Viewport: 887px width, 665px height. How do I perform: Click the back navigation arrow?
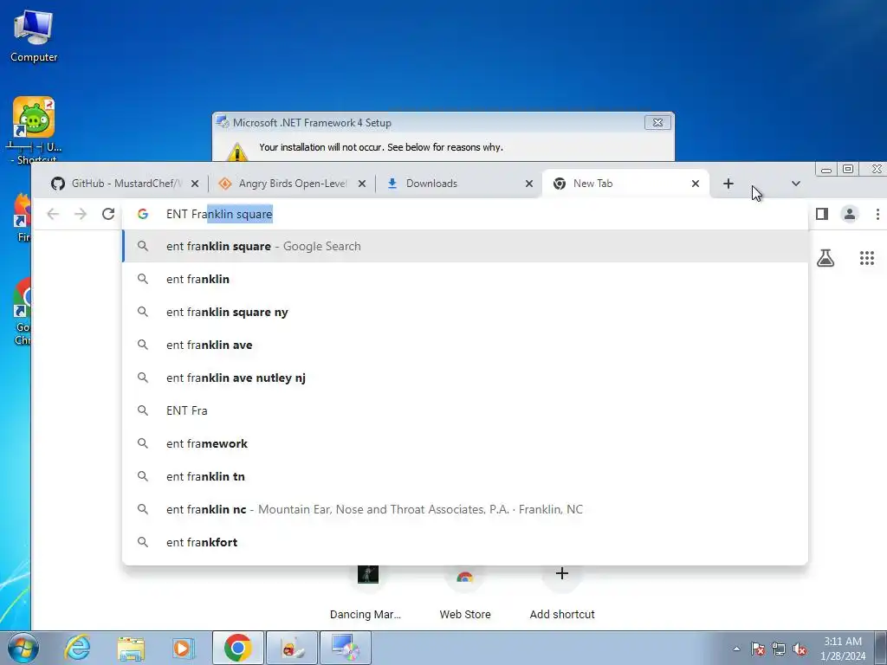(53, 214)
